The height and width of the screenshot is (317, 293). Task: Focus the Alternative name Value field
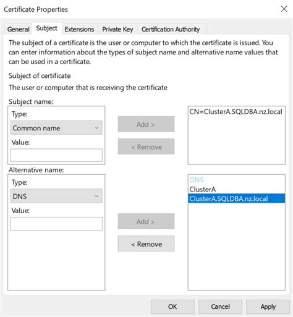pyautogui.click(x=56, y=224)
